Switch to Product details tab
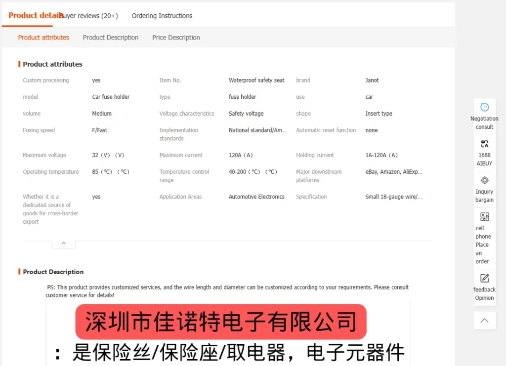The height and width of the screenshot is (366, 506). pyautogui.click(x=36, y=15)
